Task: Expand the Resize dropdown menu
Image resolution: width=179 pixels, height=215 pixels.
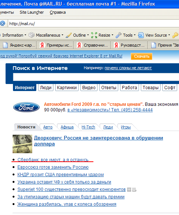Action: (112, 35)
